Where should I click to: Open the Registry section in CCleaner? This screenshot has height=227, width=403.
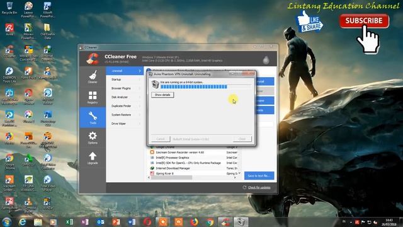(x=93, y=97)
